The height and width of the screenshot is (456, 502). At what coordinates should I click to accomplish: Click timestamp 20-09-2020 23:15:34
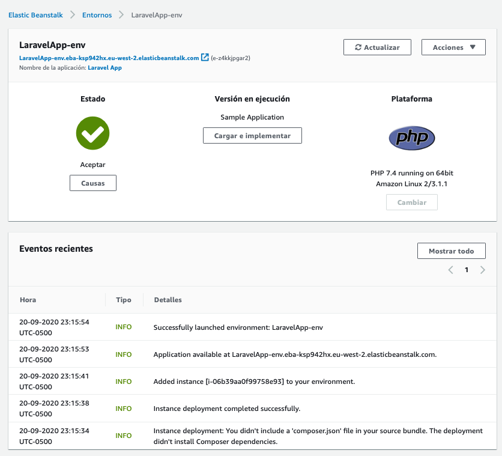click(x=54, y=436)
